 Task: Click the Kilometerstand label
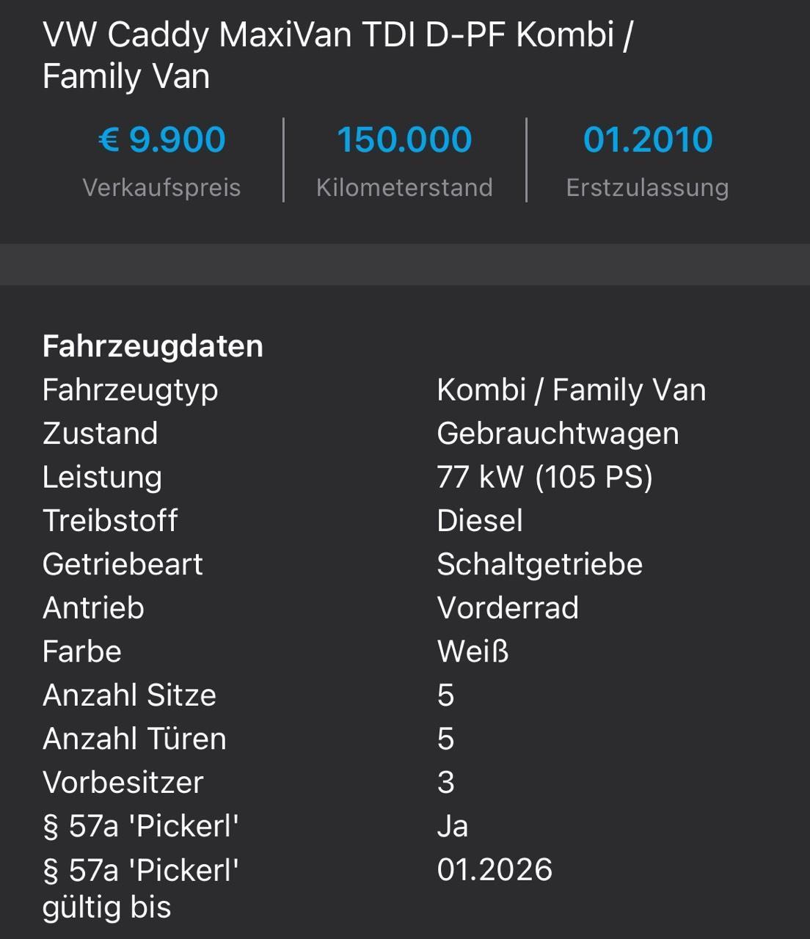(x=404, y=188)
